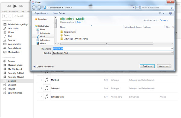This screenshot has height=118, width=181.
Task: Click Bibliotheken in the dialog address bar
Action: 55,8
